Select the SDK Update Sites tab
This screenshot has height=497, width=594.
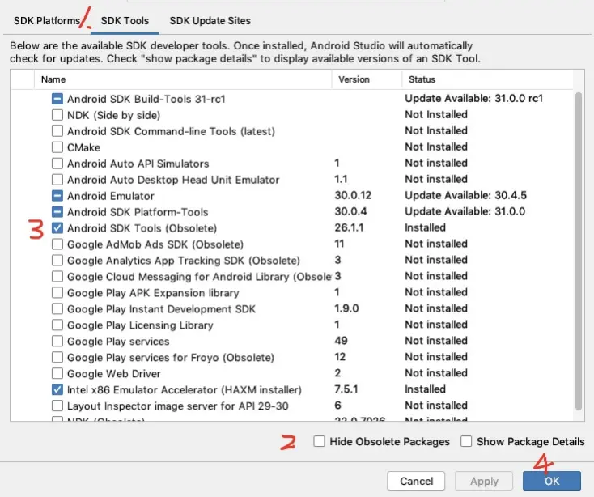(210, 20)
